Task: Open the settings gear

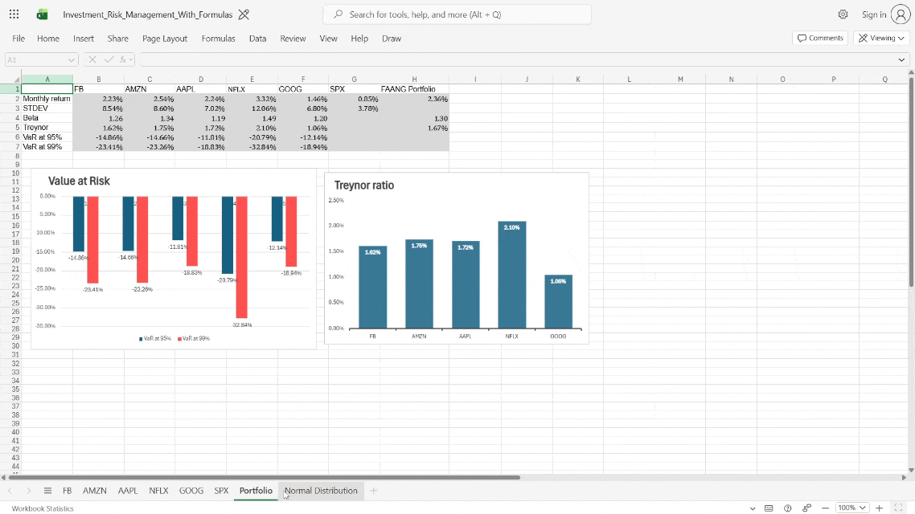Action: (x=843, y=14)
